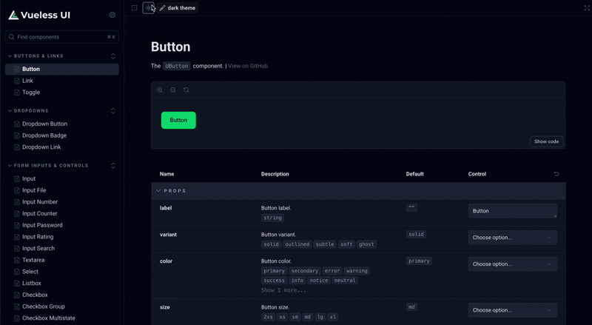Click the primary default value badge

419,261
